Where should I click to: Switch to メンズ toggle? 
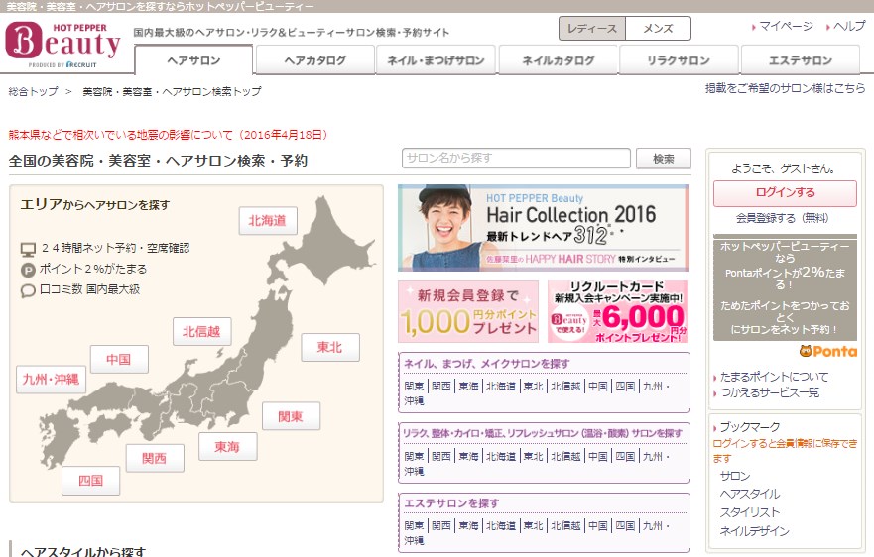[658, 29]
